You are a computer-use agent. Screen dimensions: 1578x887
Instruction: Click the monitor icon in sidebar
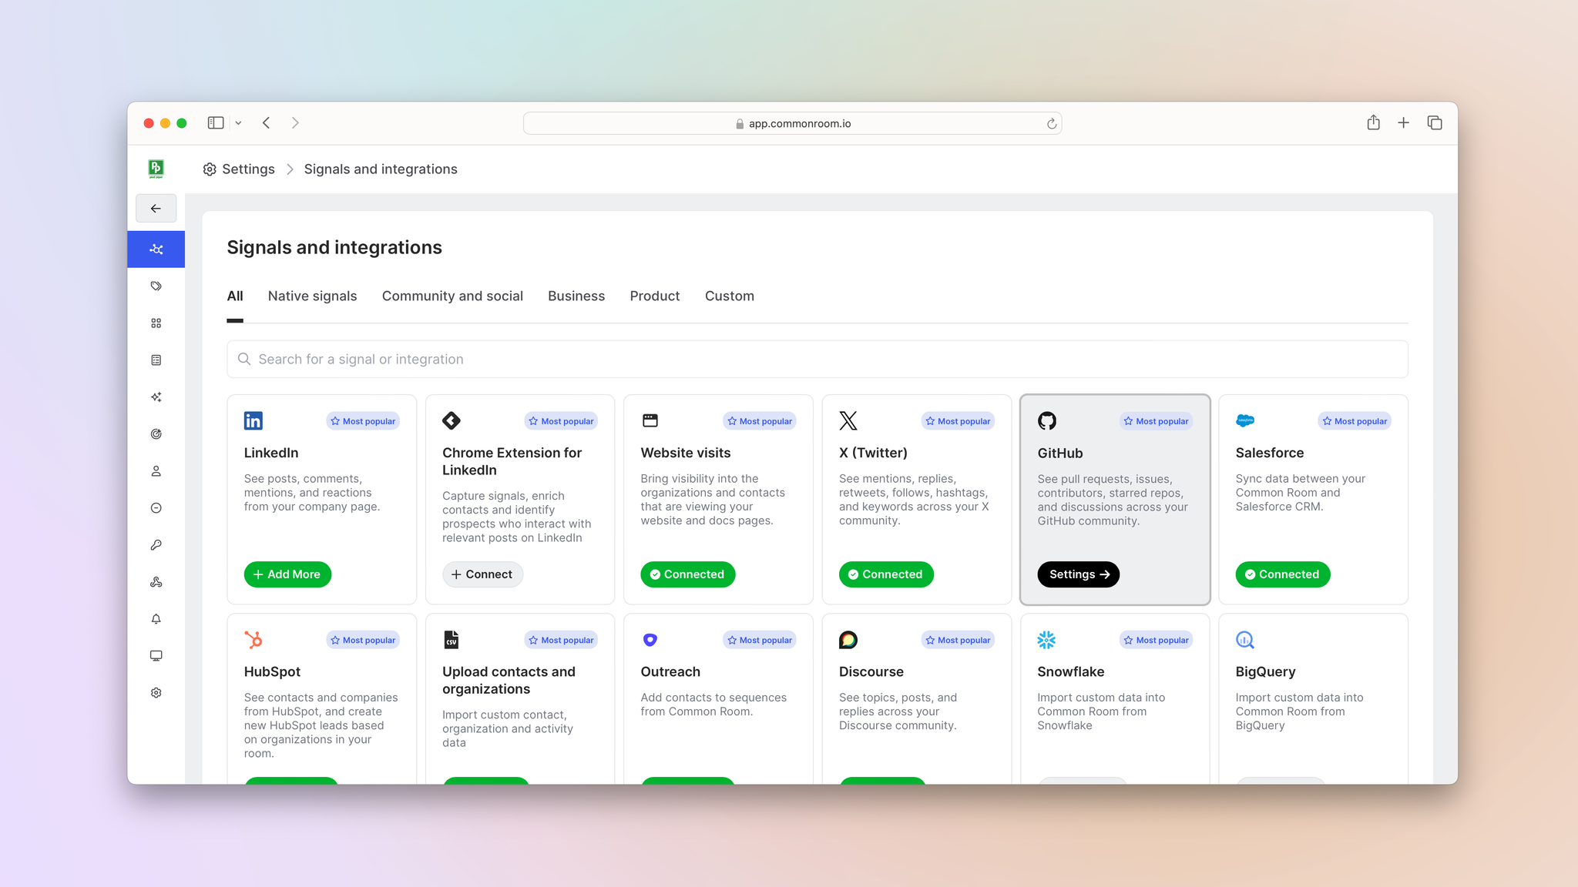tap(156, 656)
